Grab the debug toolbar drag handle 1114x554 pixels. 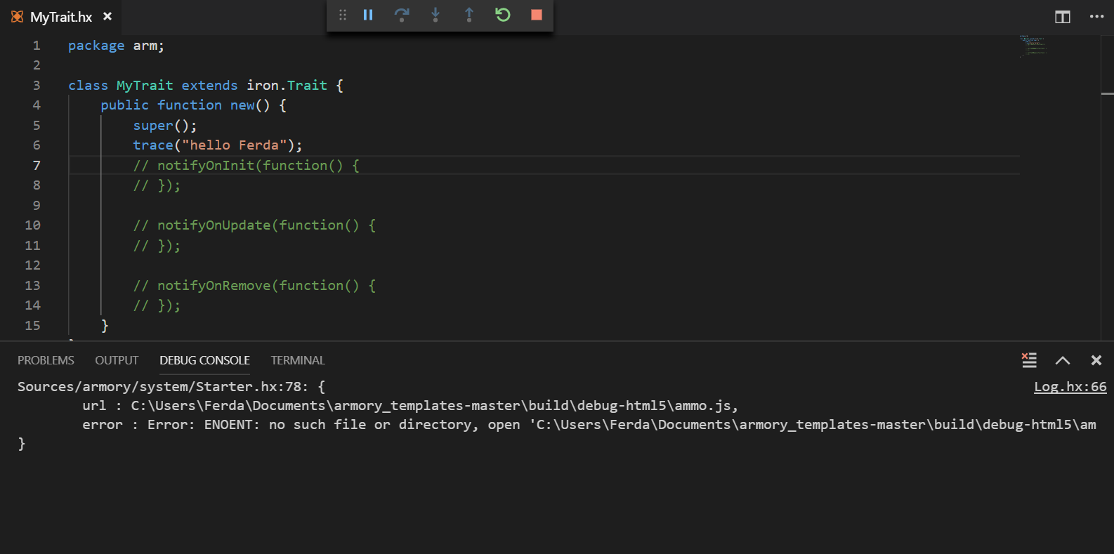click(343, 15)
